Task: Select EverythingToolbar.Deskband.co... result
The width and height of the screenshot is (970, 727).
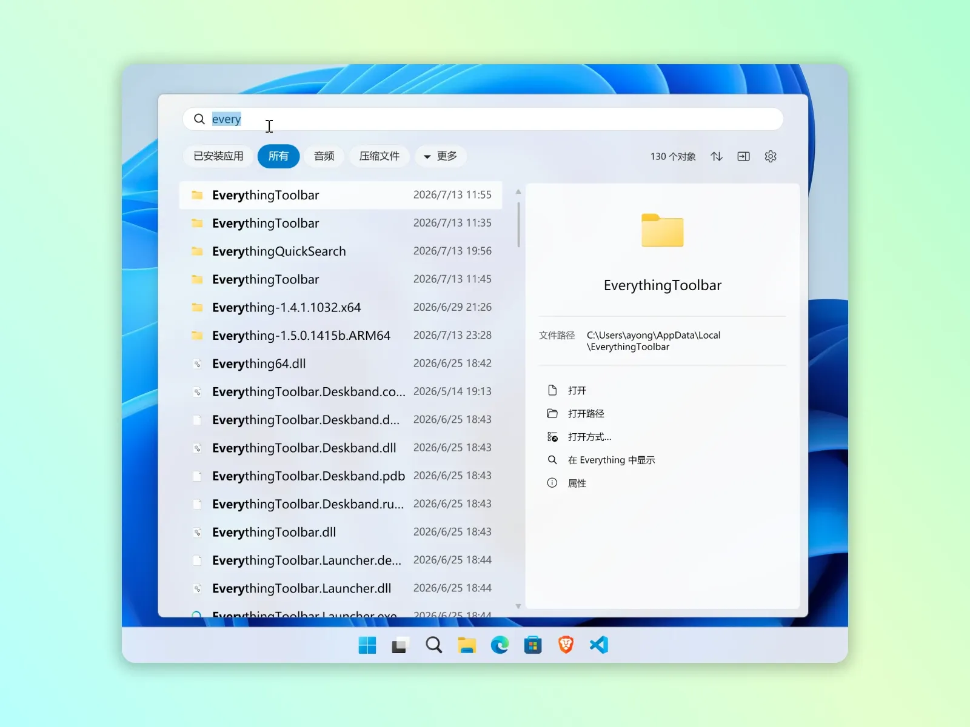Action: pos(341,391)
